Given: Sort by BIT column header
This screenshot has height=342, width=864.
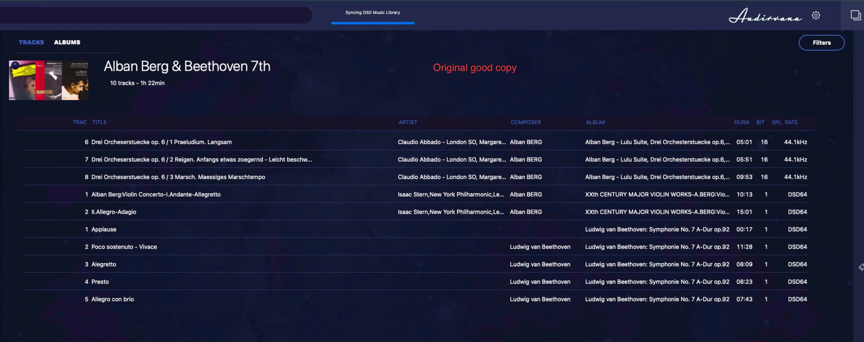Looking at the screenshot, I should pyautogui.click(x=760, y=122).
